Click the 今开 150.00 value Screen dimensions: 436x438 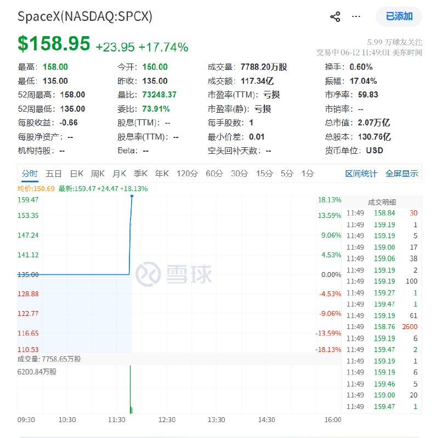[x=155, y=67]
